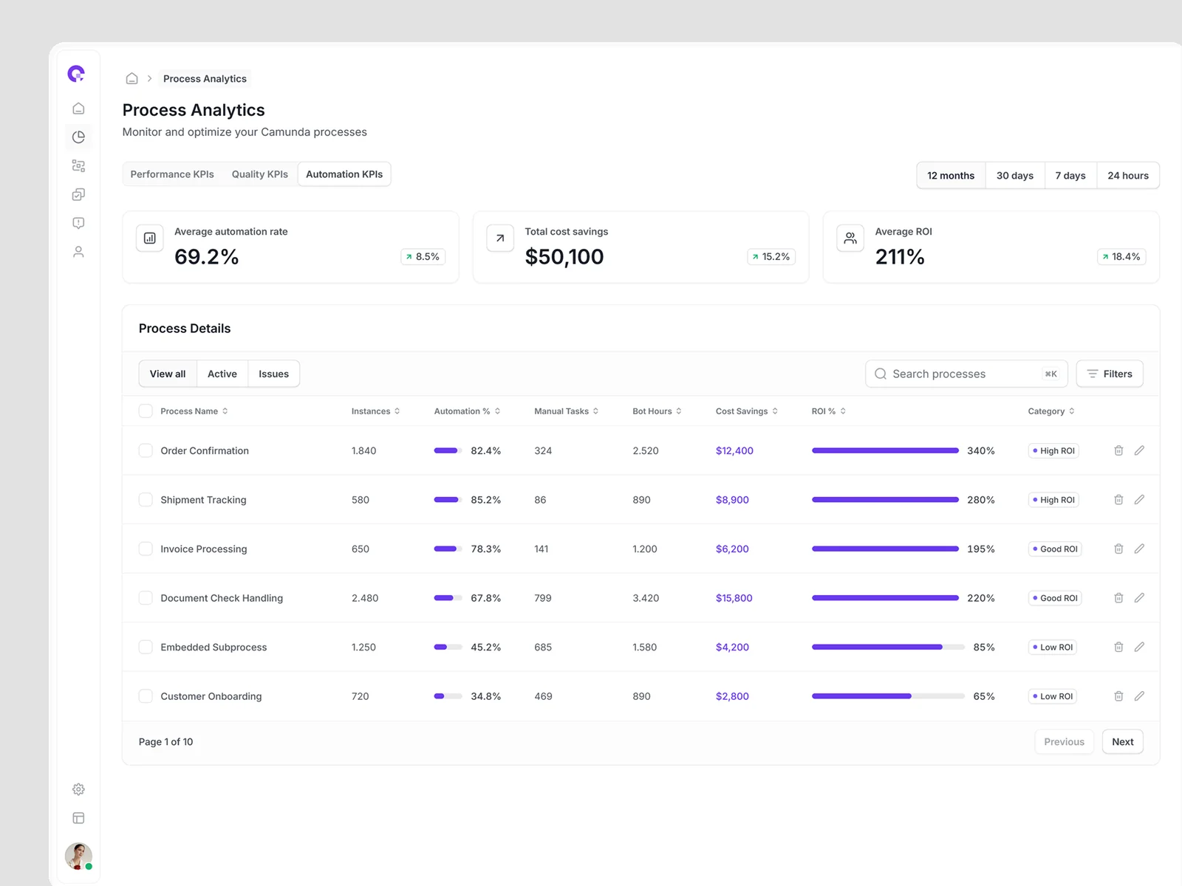The width and height of the screenshot is (1182, 886).
Task: Check the Invoice Processing row checkbox
Action: click(x=146, y=549)
